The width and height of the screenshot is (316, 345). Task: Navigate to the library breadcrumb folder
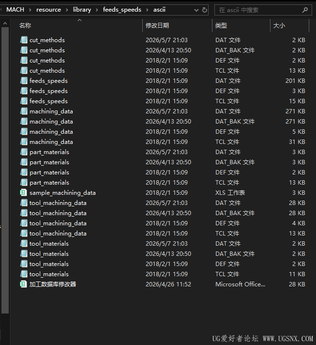(82, 10)
